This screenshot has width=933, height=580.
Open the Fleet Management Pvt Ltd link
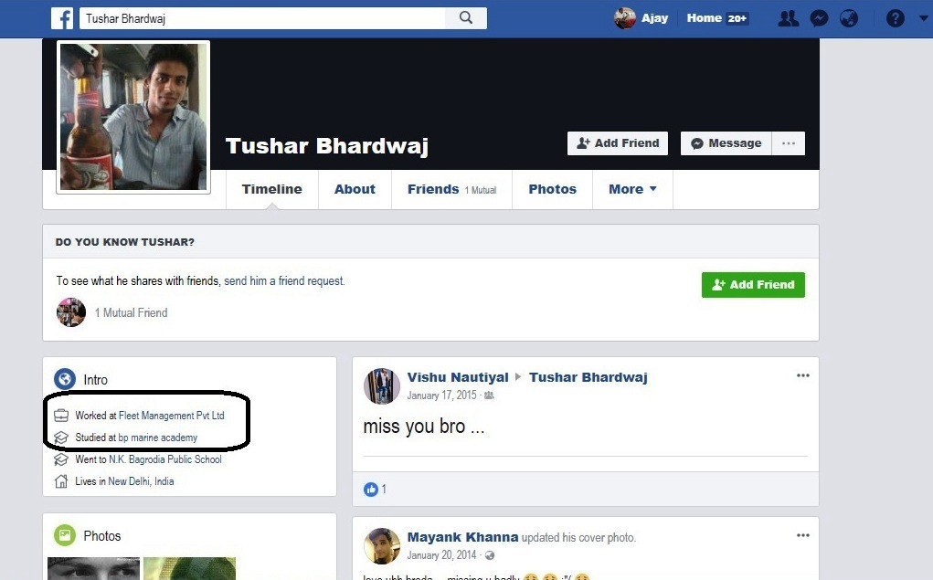(x=172, y=416)
